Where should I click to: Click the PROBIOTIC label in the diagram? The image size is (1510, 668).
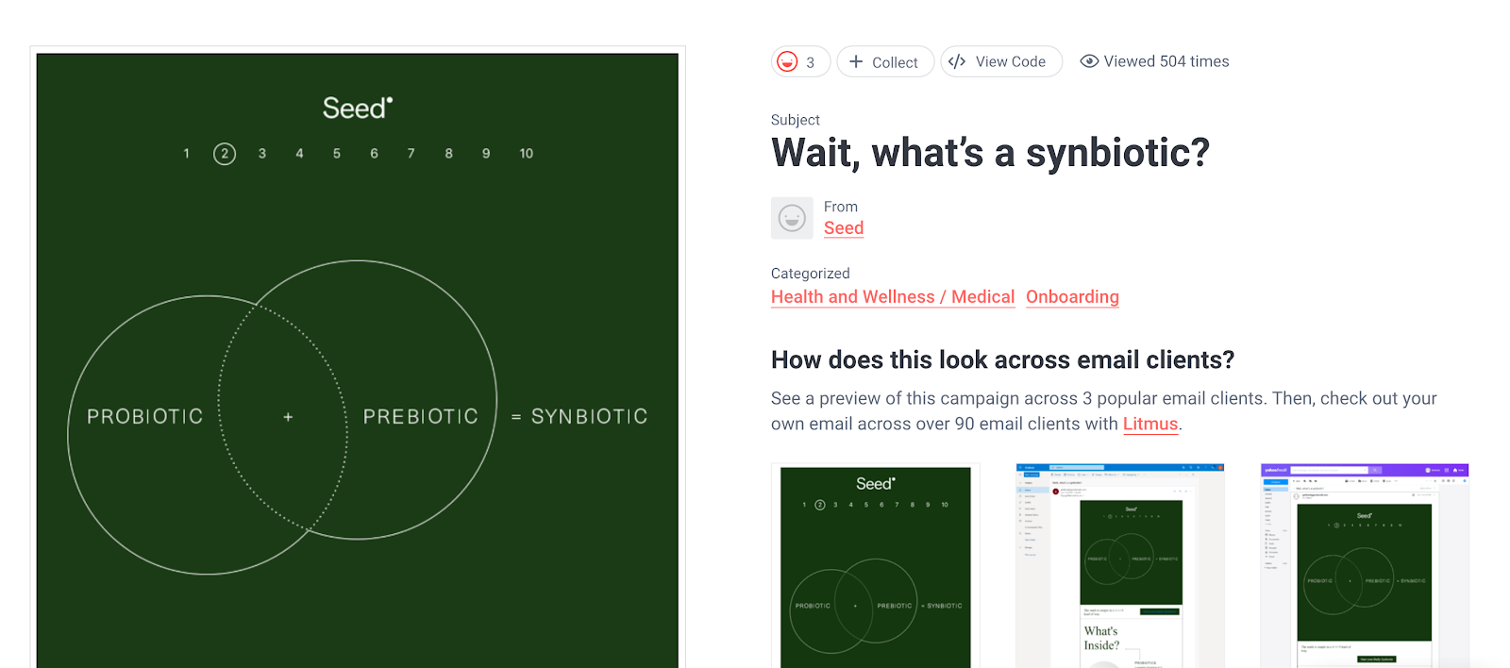tap(145, 416)
